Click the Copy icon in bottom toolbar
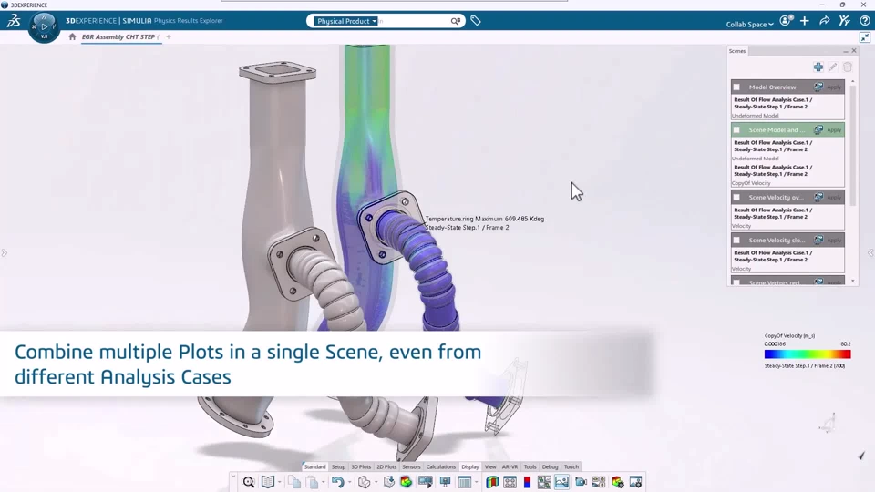 point(294,482)
